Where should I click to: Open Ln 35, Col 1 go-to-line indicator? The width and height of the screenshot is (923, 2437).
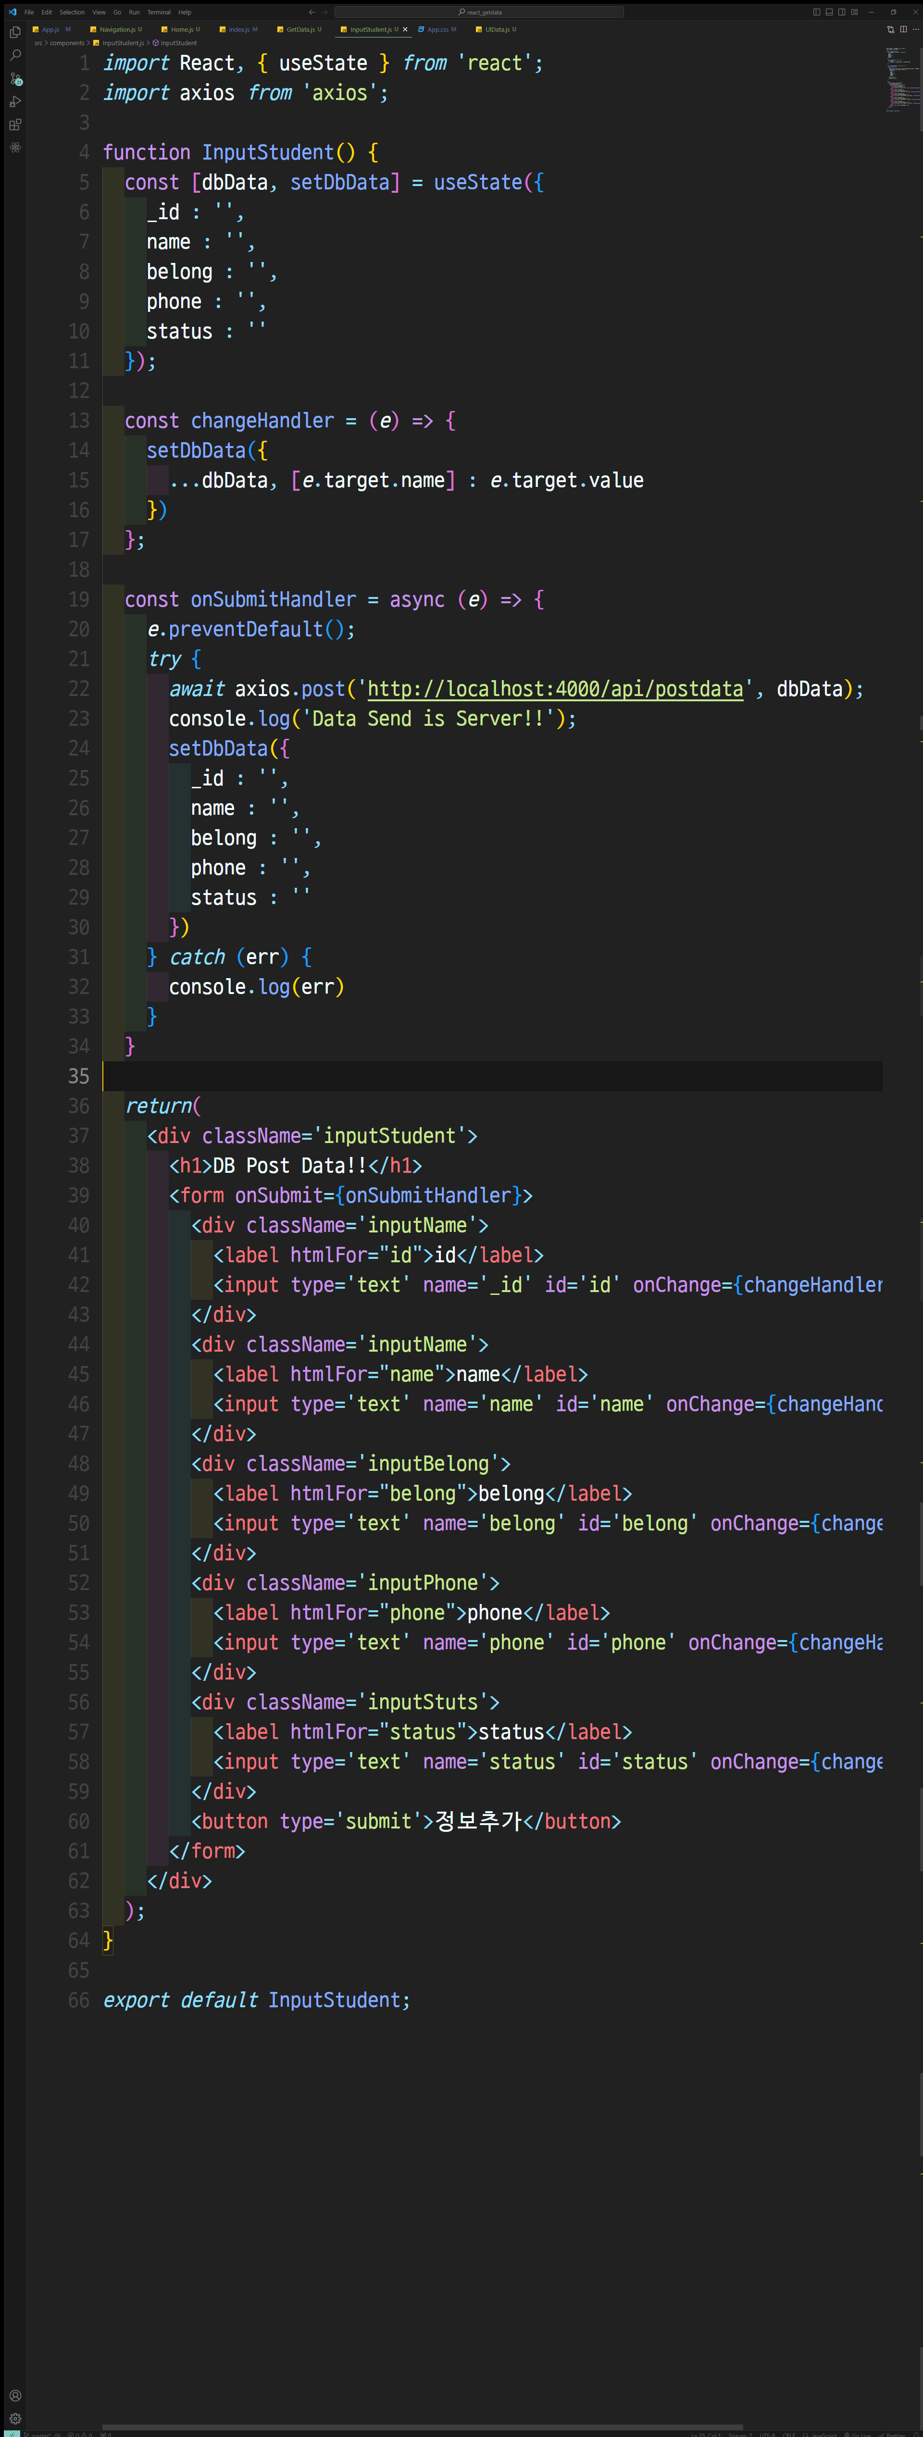coord(706,2434)
